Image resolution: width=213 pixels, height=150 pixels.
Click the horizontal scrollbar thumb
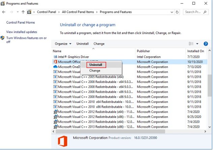(110, 131)
